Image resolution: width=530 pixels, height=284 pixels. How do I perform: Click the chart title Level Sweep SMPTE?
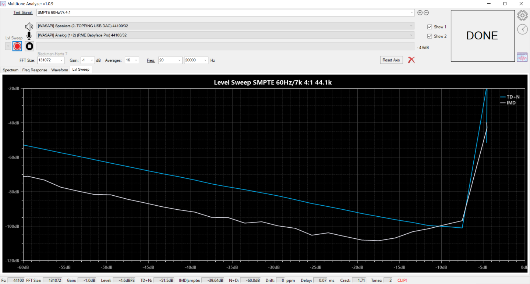click(x=273, y=82)
